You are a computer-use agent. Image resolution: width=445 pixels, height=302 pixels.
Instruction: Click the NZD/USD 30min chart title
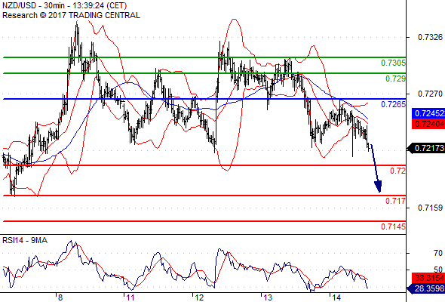tap(65, 5)
